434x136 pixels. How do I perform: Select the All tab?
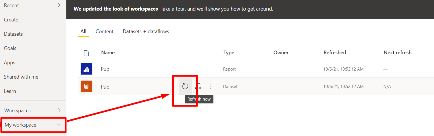83,31
